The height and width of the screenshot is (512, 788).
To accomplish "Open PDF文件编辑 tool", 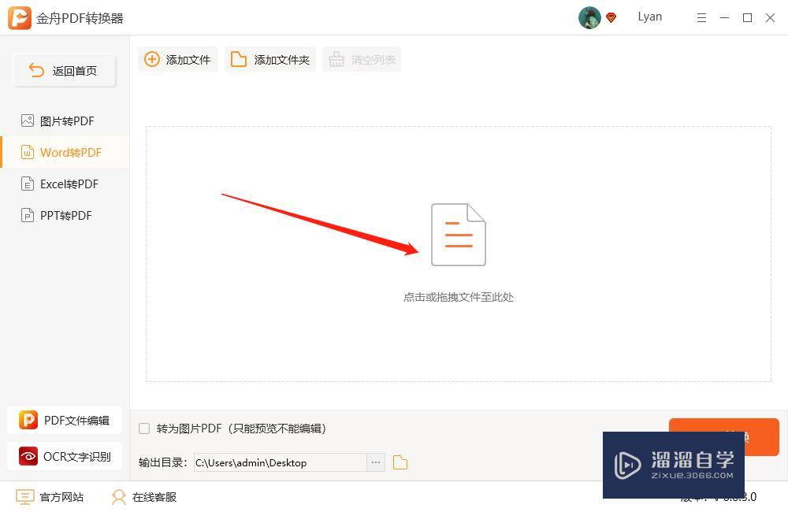I will pyautogui.click(x=65, y=420).
